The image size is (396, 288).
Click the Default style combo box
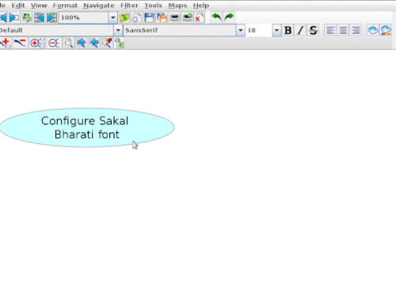click(x=61, y=30)
